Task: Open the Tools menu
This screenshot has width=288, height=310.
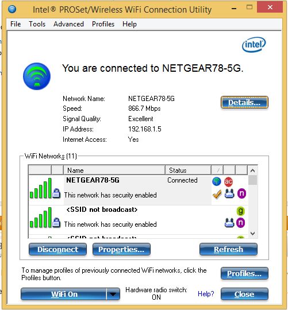Action: pos(37,24)
